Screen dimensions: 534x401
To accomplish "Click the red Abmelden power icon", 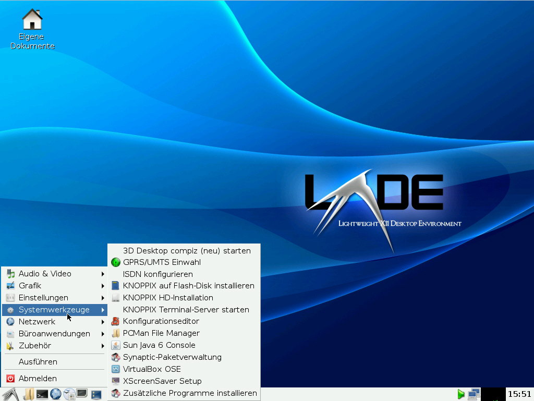I will (x=10, y=379).
